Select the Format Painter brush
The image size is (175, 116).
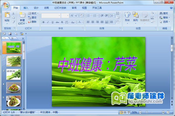[13, 22]
